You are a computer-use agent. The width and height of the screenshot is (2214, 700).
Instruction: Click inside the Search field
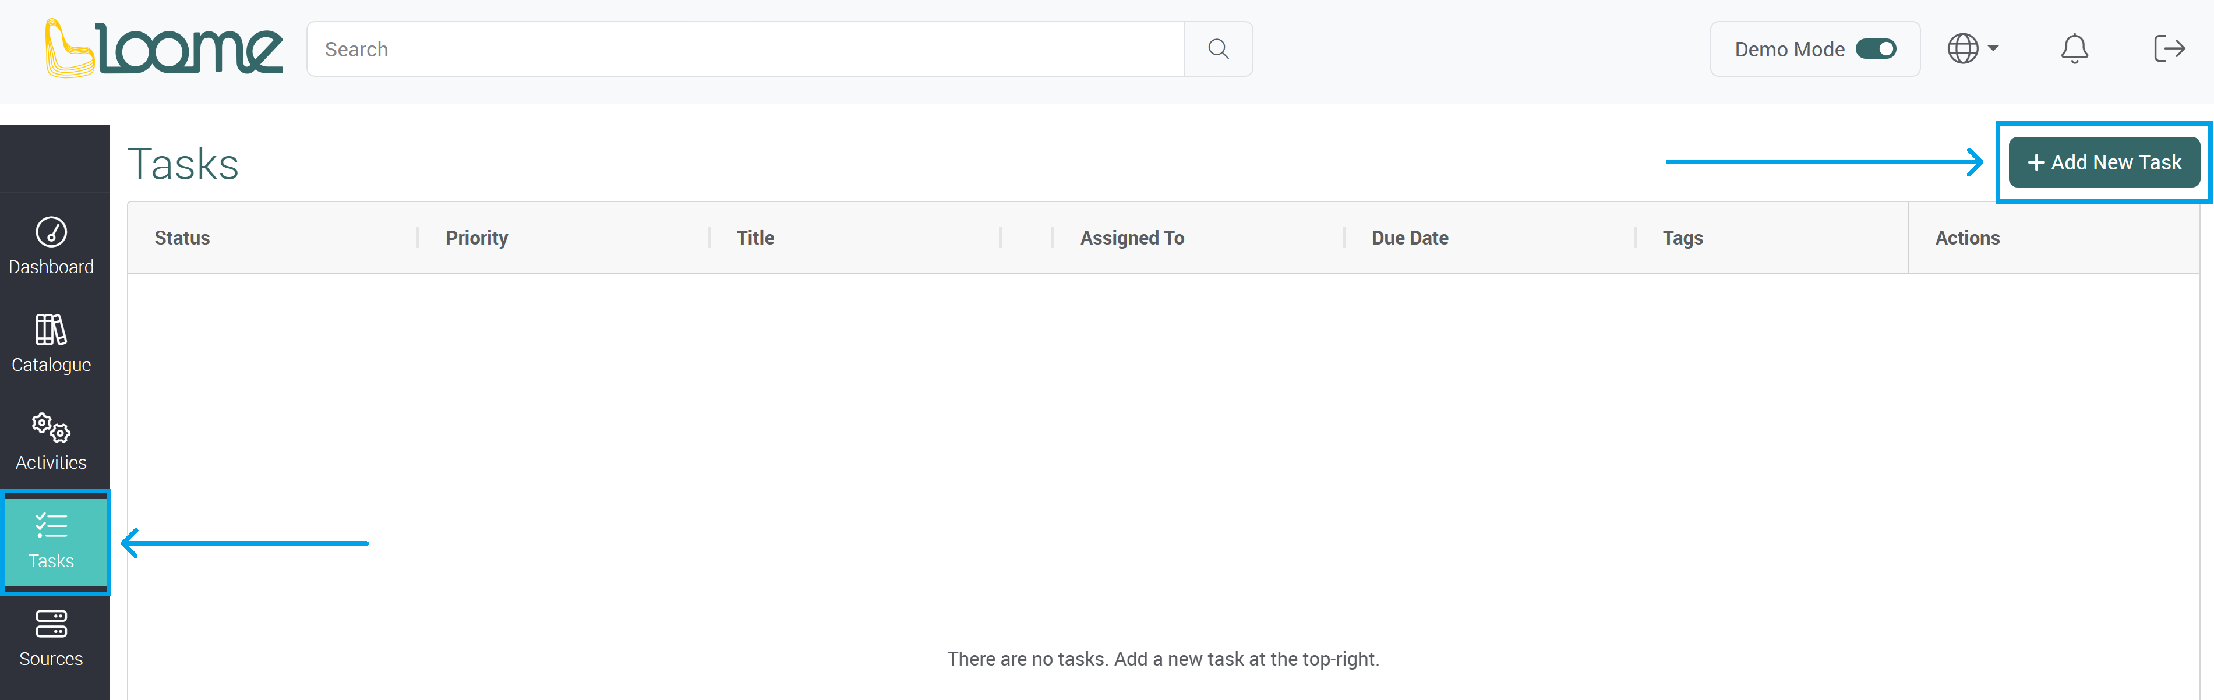(687, 49)
